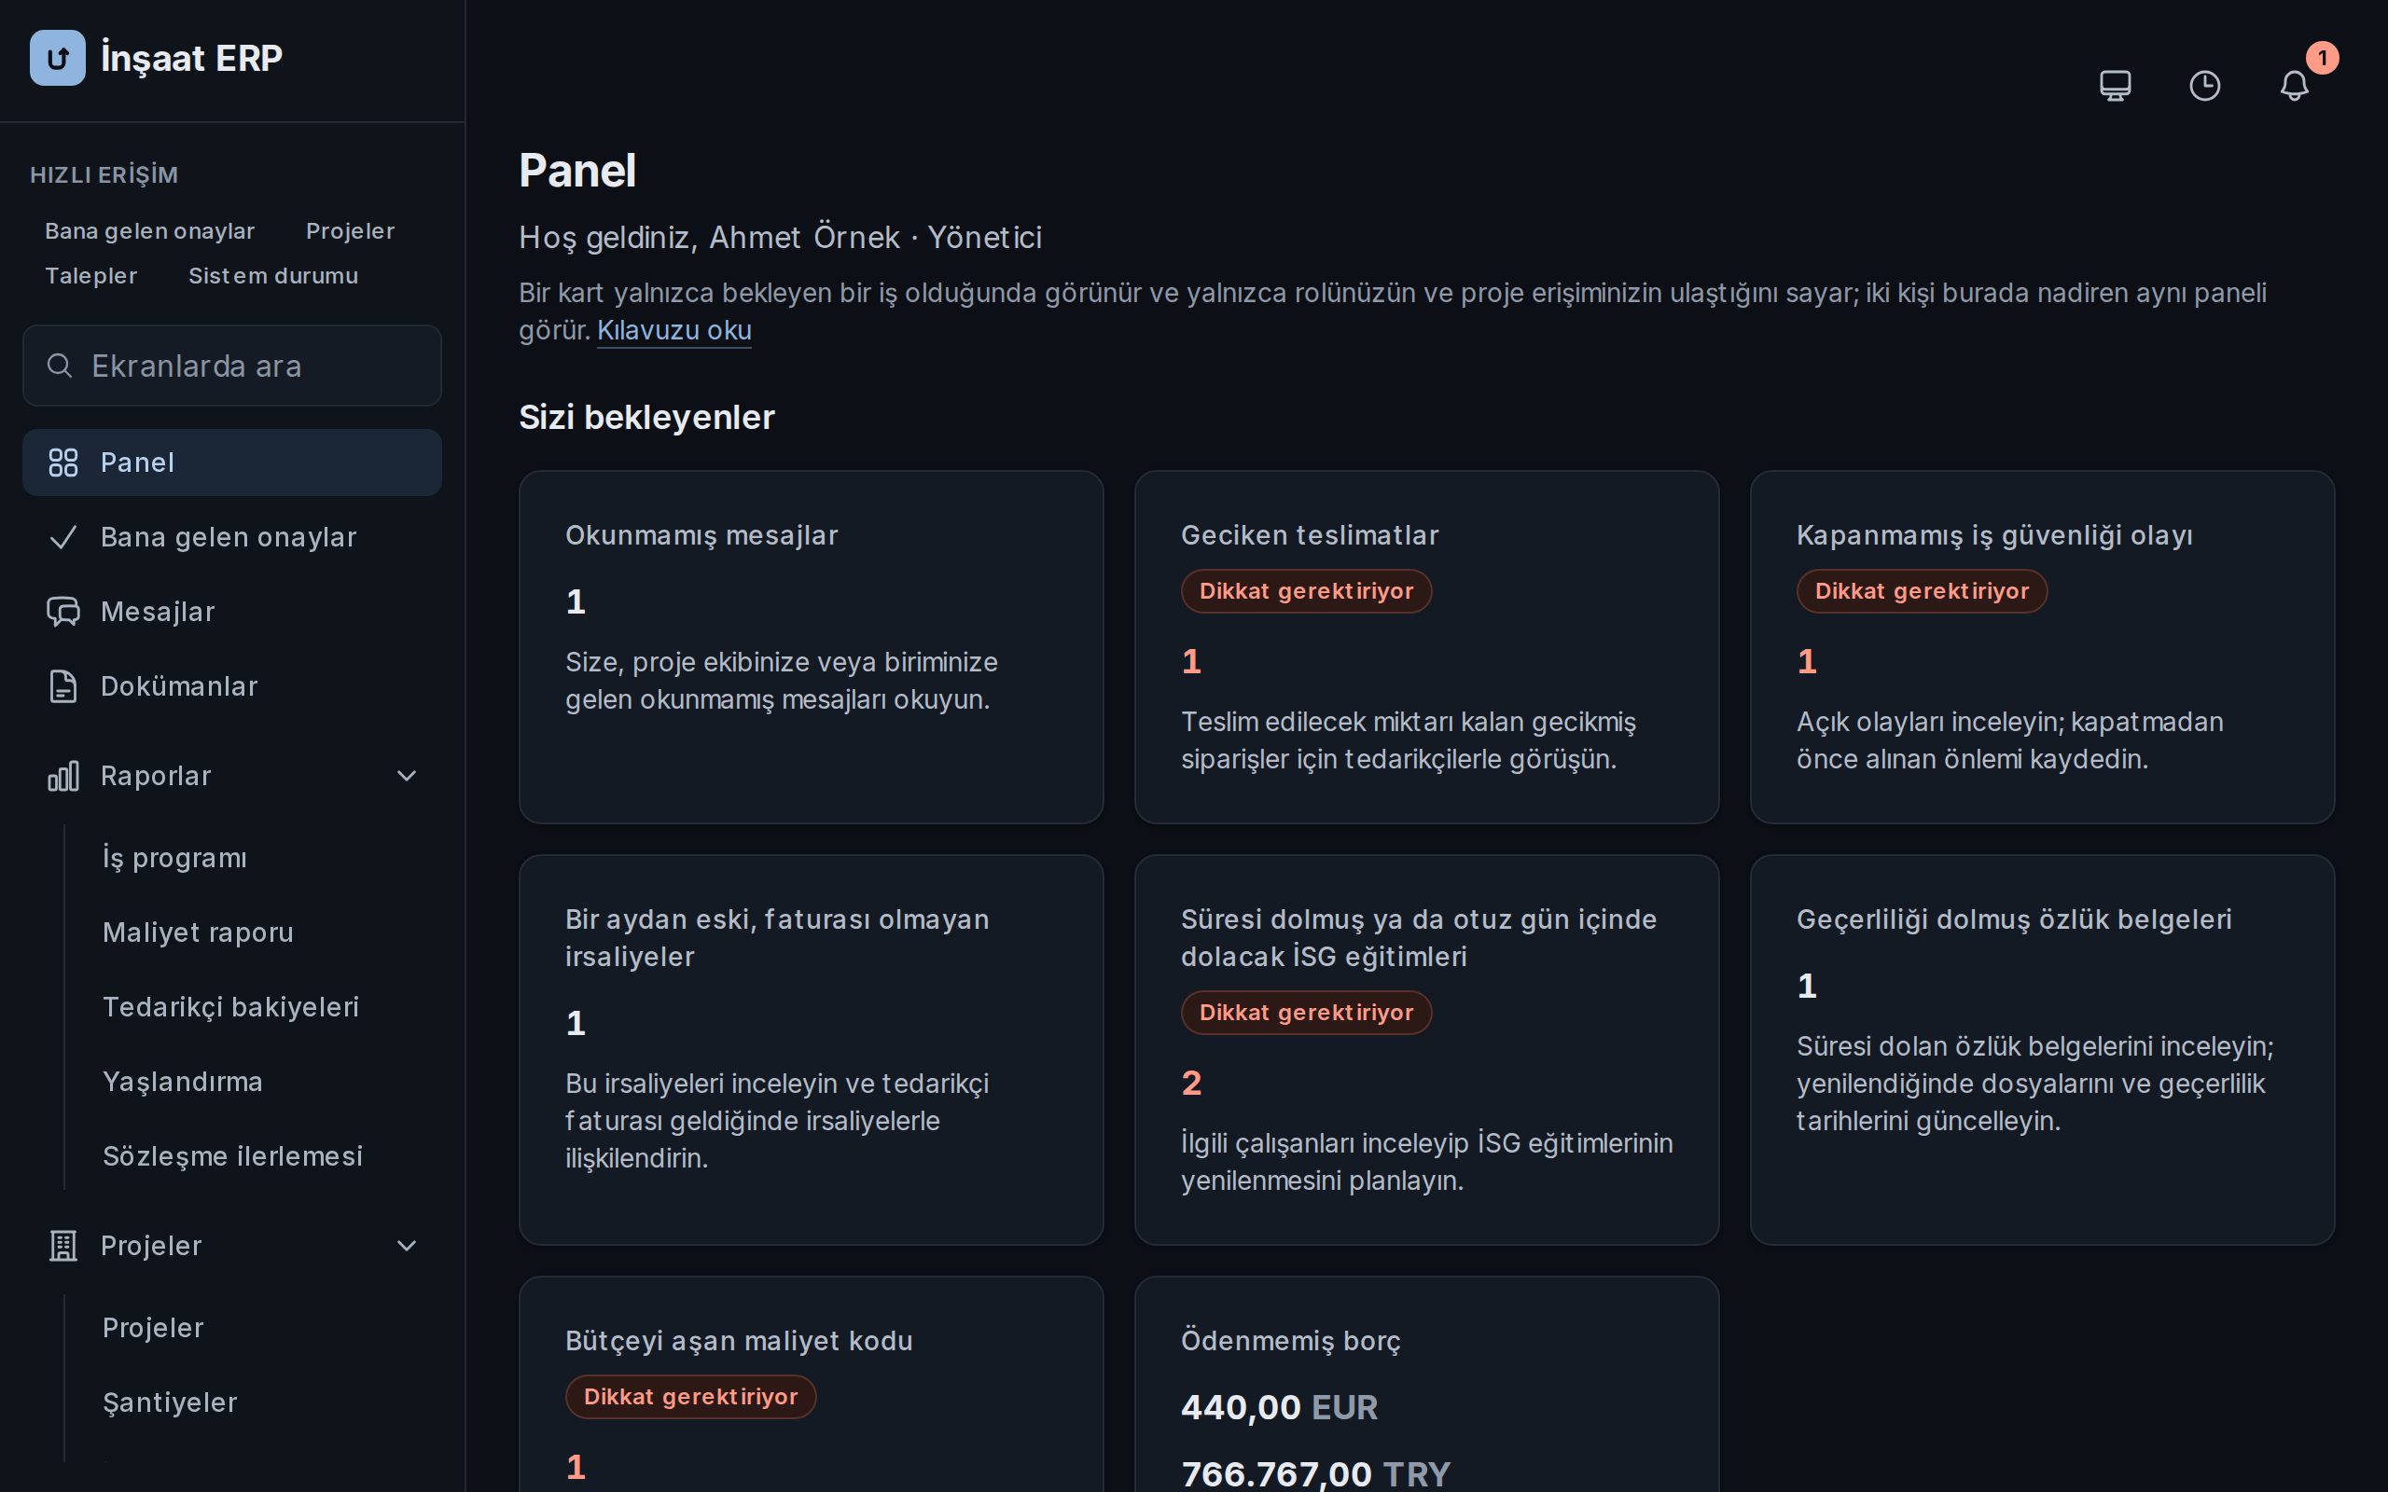Screen dimensions: 2388x1492
Task: Open the clock history icon in header
Action: coord(2204,86)
